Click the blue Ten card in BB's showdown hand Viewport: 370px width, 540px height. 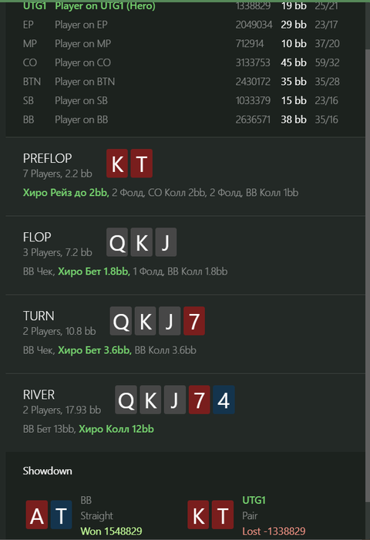[61, 515]
